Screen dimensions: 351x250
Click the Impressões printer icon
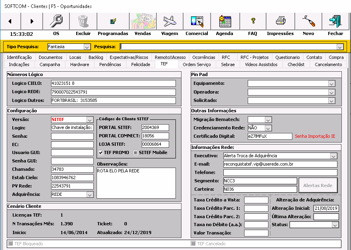[x=280, y=21]
